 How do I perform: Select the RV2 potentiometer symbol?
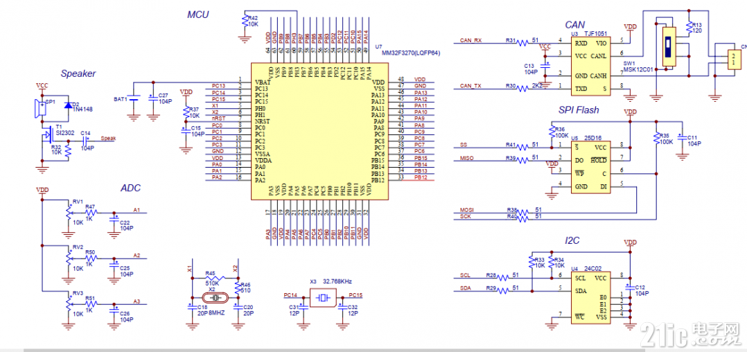point(68,258)
